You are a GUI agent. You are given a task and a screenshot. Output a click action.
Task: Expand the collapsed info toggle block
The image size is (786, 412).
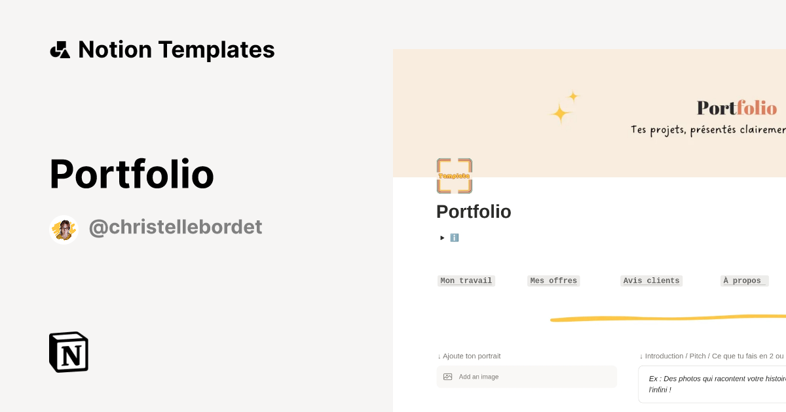coord(443,237)
